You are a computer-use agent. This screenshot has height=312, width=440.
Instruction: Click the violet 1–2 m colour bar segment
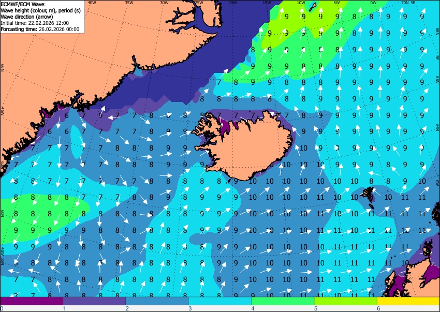pos(94,301)
